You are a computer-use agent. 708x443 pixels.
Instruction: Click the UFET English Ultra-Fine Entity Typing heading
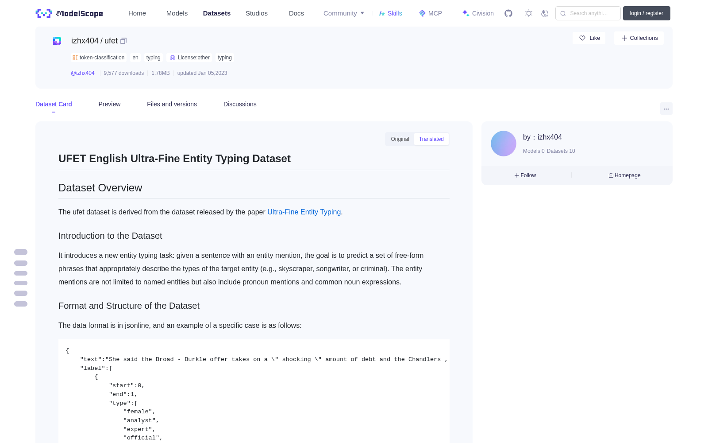tap(174, 159)
